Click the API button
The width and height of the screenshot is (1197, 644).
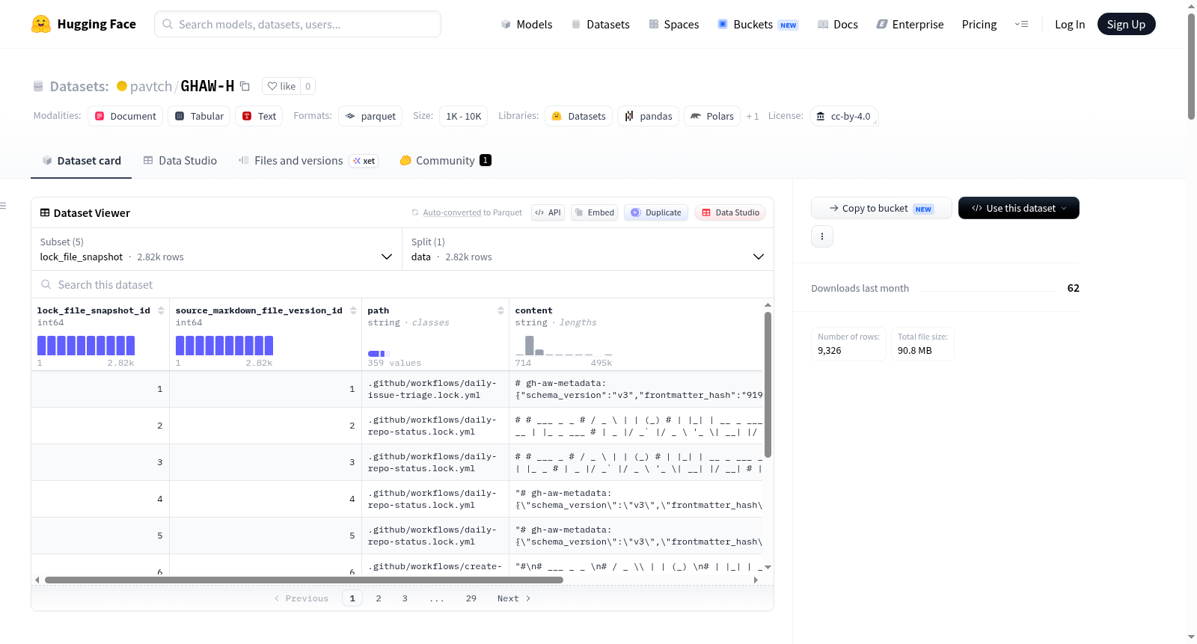548,212
